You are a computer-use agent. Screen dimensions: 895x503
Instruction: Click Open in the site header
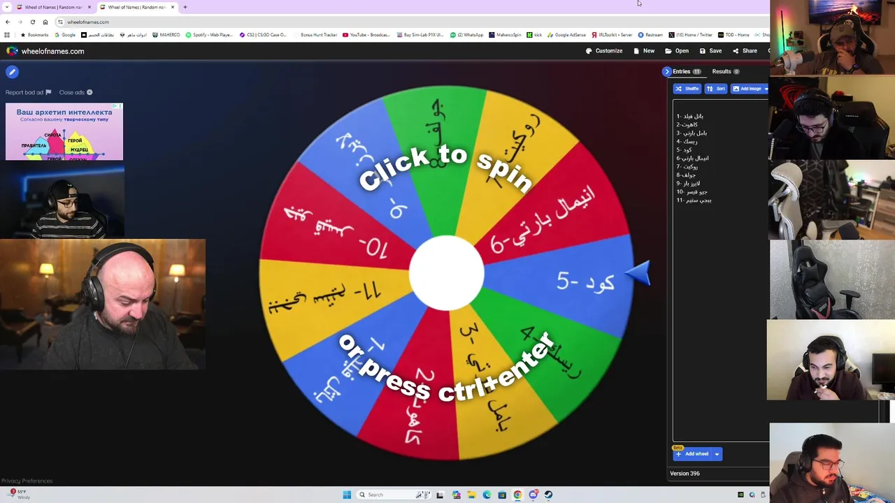tap(677, 51)
